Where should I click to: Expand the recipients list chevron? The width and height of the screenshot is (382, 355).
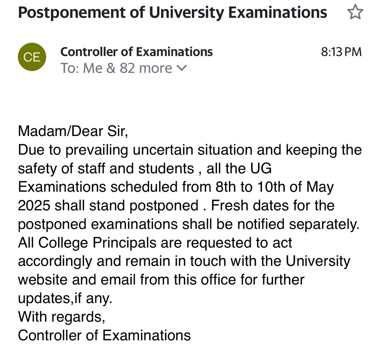coord(182,68)
